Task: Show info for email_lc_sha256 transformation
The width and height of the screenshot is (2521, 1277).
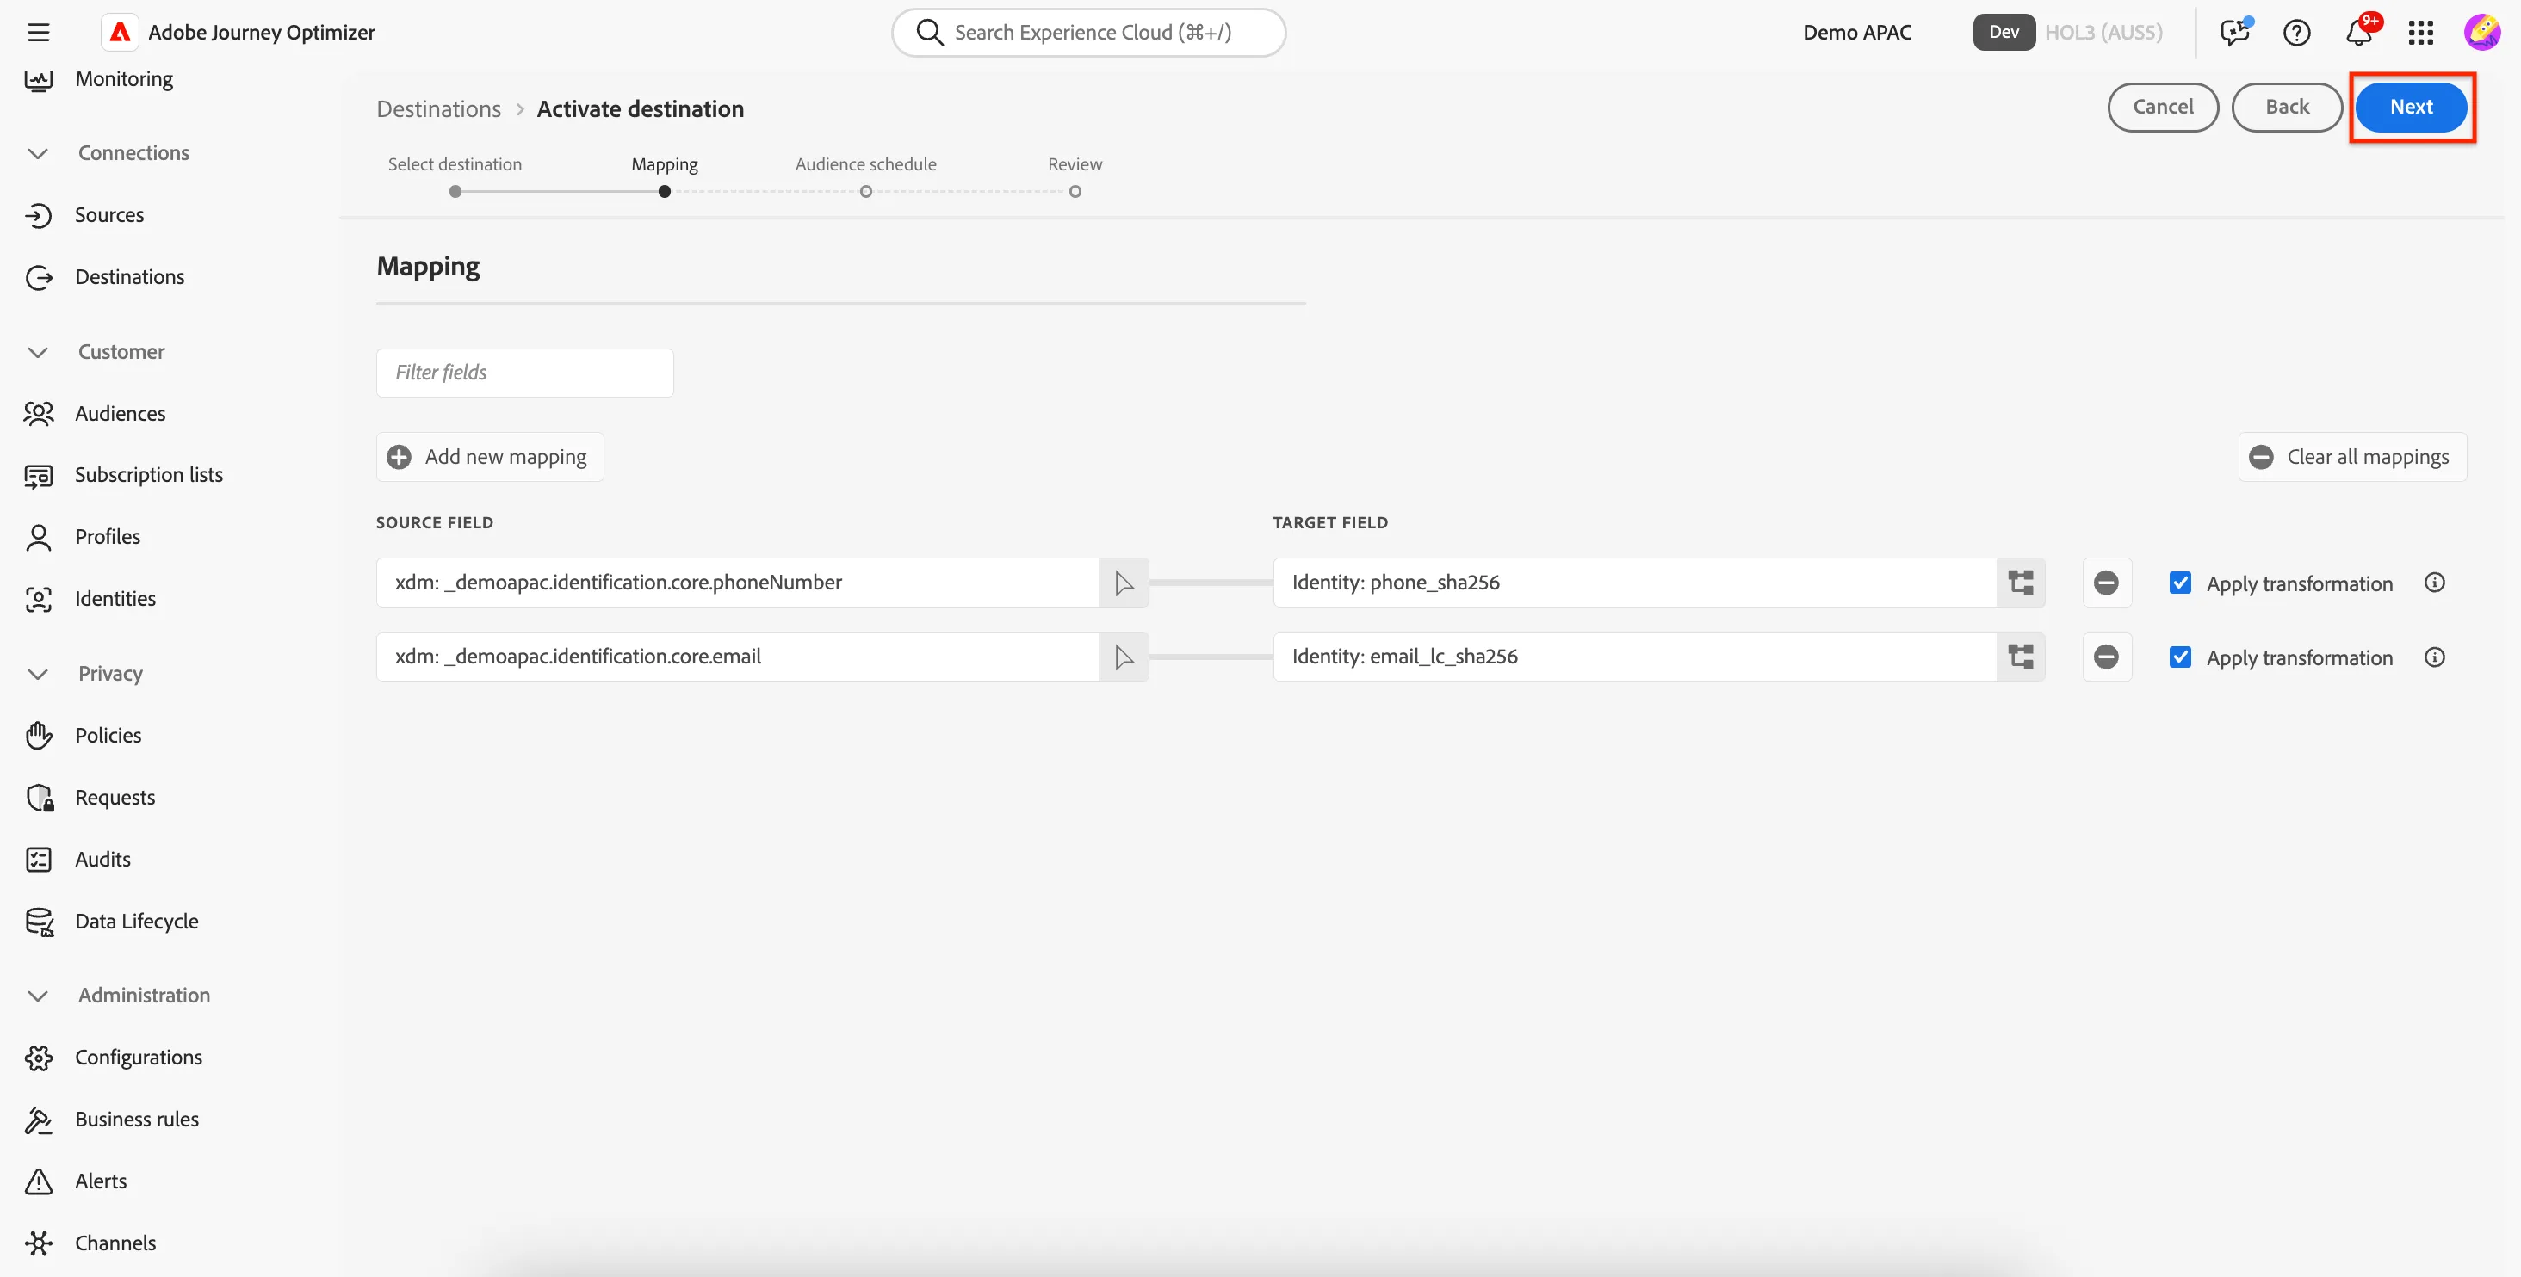Action: click(x=2434, y=657)
